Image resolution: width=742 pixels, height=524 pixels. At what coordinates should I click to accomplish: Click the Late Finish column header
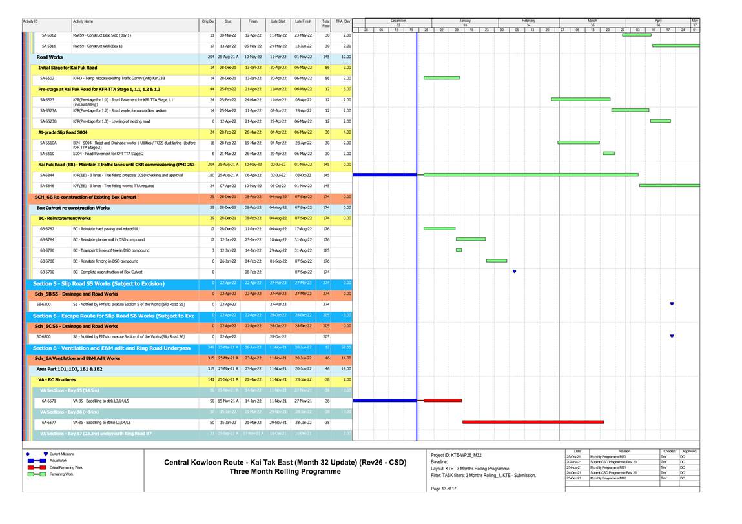[303, 22]
